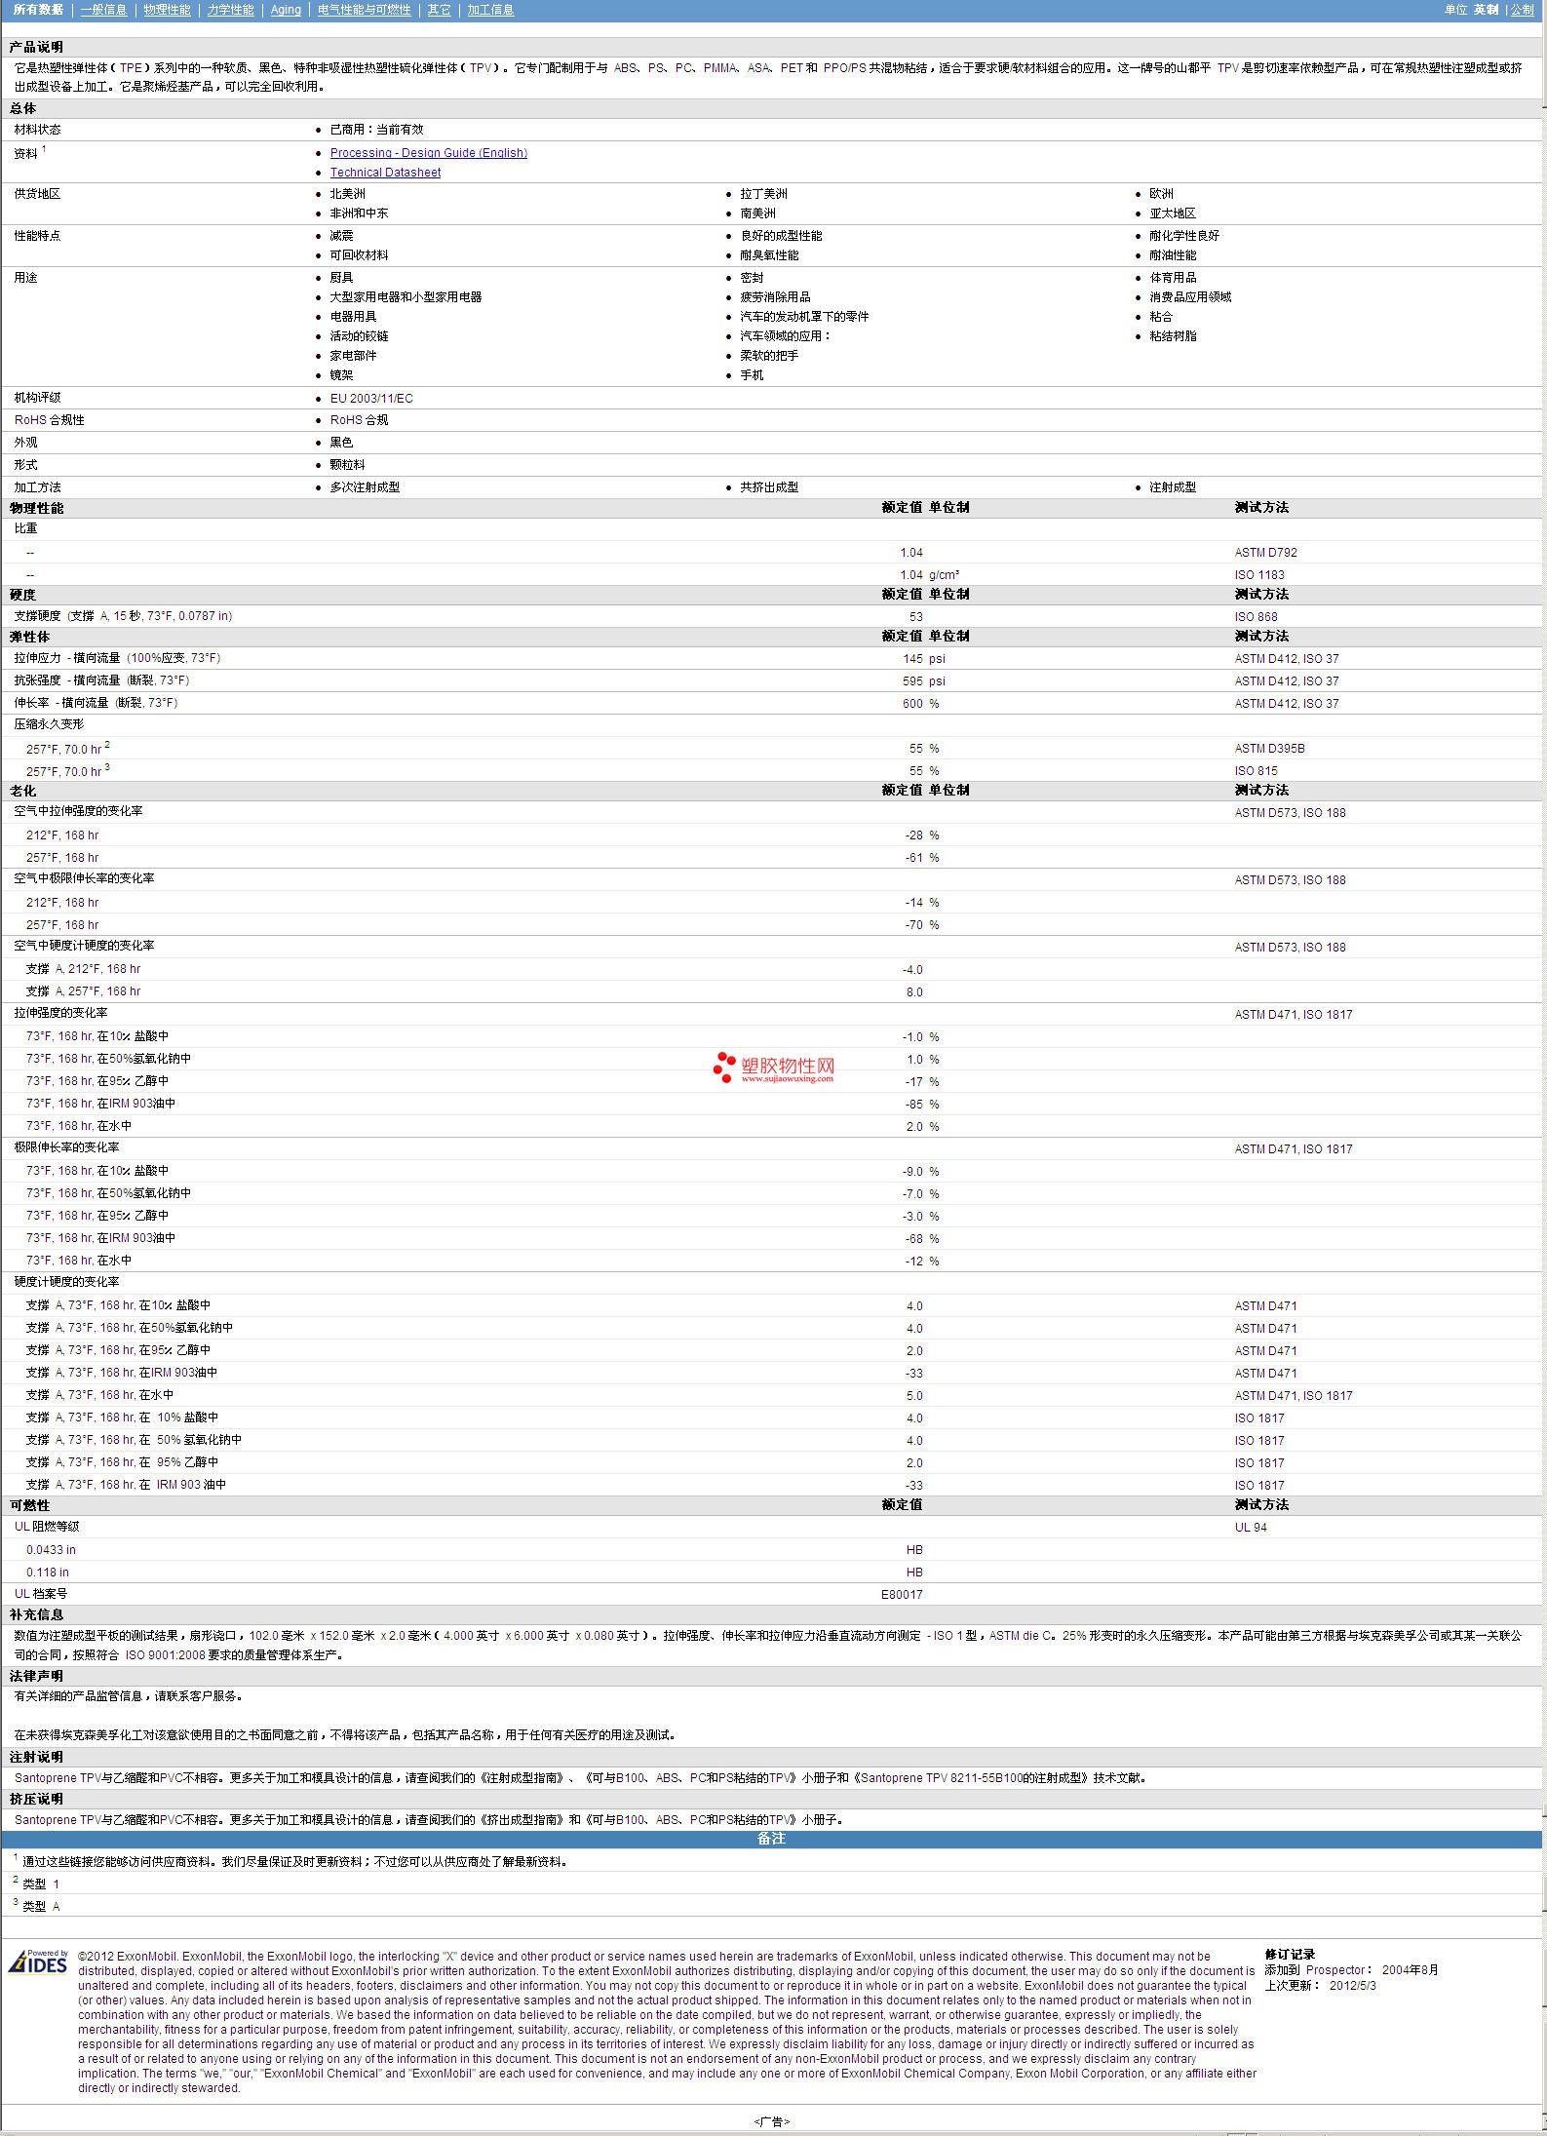
Task: Click the UL 94 test method text
Action: click(1251, 1528)
